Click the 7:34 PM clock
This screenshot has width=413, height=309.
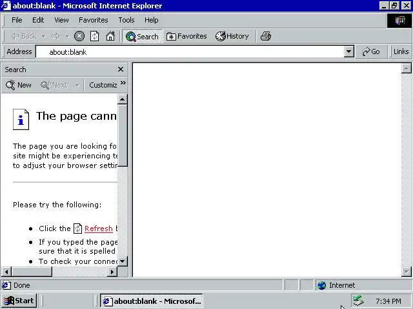388,301
